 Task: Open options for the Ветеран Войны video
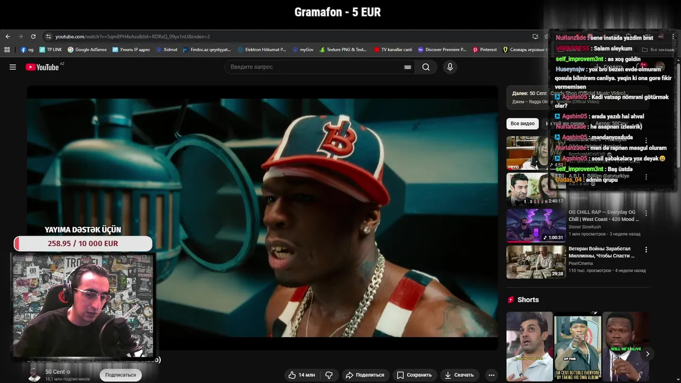click(646, 249)
